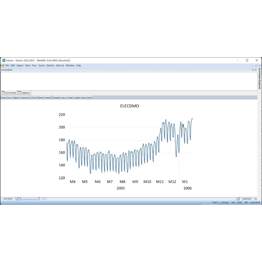This screenshot has width=262, height=262.
Task: Open the Quick menu
Action: point(41,65)
